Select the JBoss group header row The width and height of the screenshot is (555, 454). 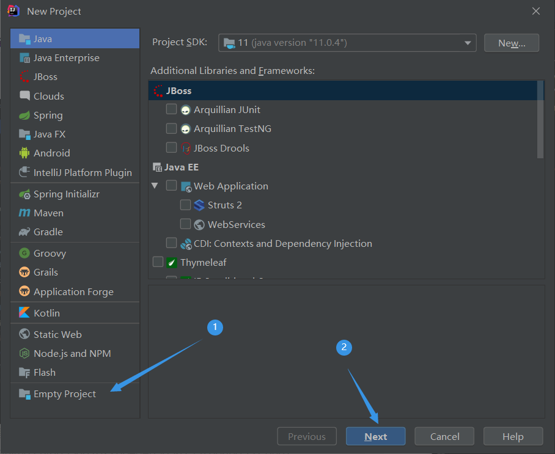tap(343, 90)
